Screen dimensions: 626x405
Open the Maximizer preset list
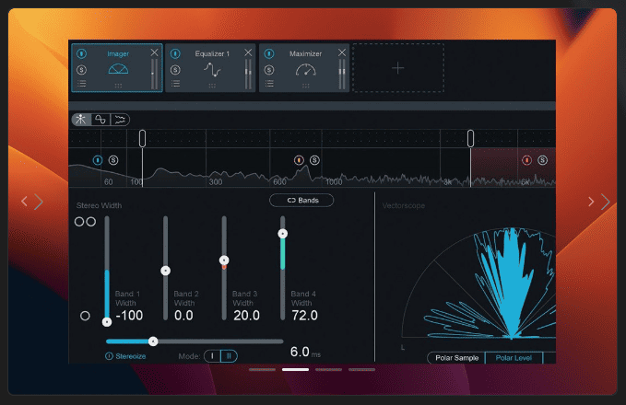click(x=269, y=84)
